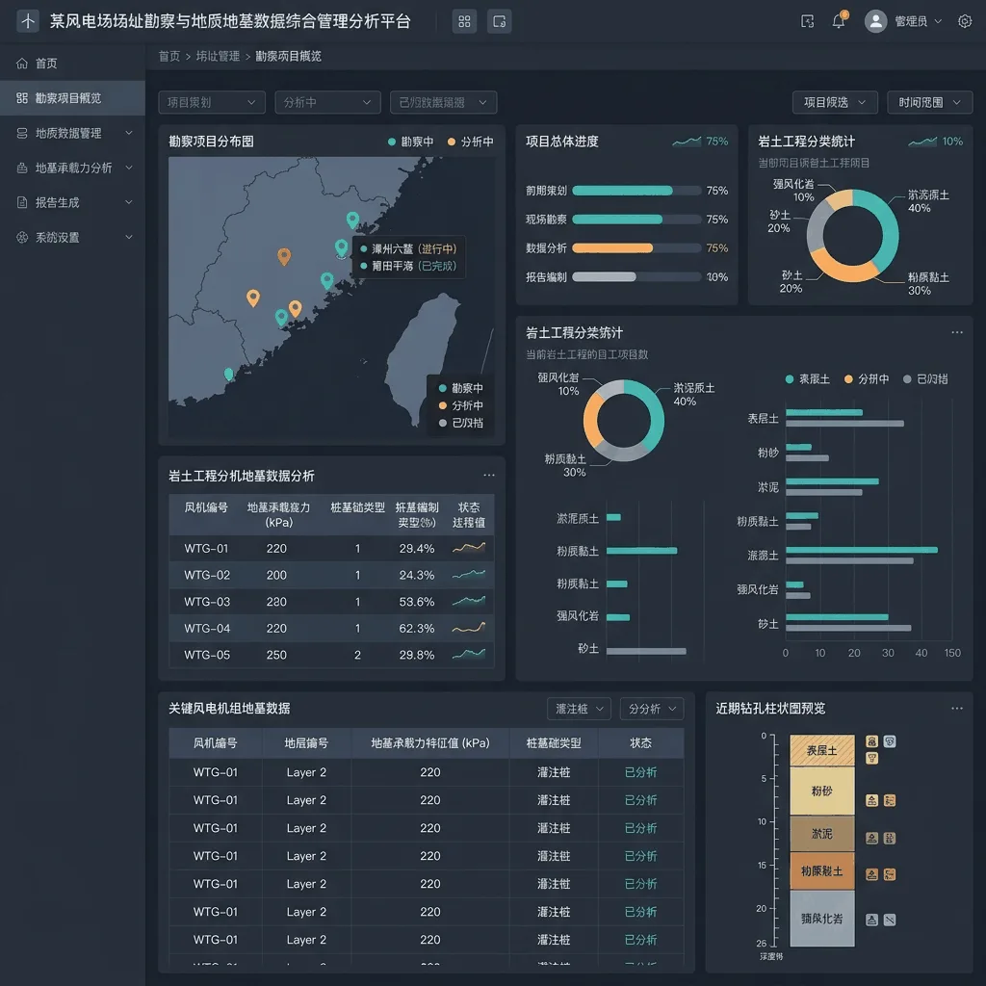Click the orange map pin beside 漳州六鳌
986x986 pixels.
coord(284,256)
